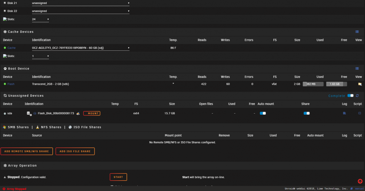Open the cache Slots dropdown showing 1

coord(40,56)
